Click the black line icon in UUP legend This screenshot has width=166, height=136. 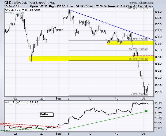[6, 102]
